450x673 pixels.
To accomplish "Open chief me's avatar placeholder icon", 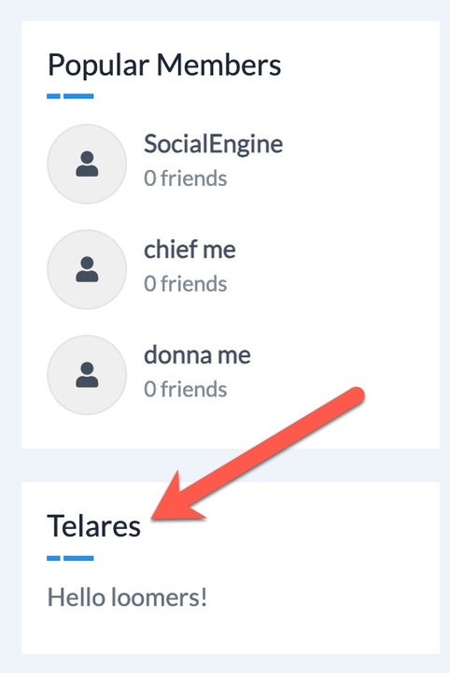I will click(x=87, y=269).
